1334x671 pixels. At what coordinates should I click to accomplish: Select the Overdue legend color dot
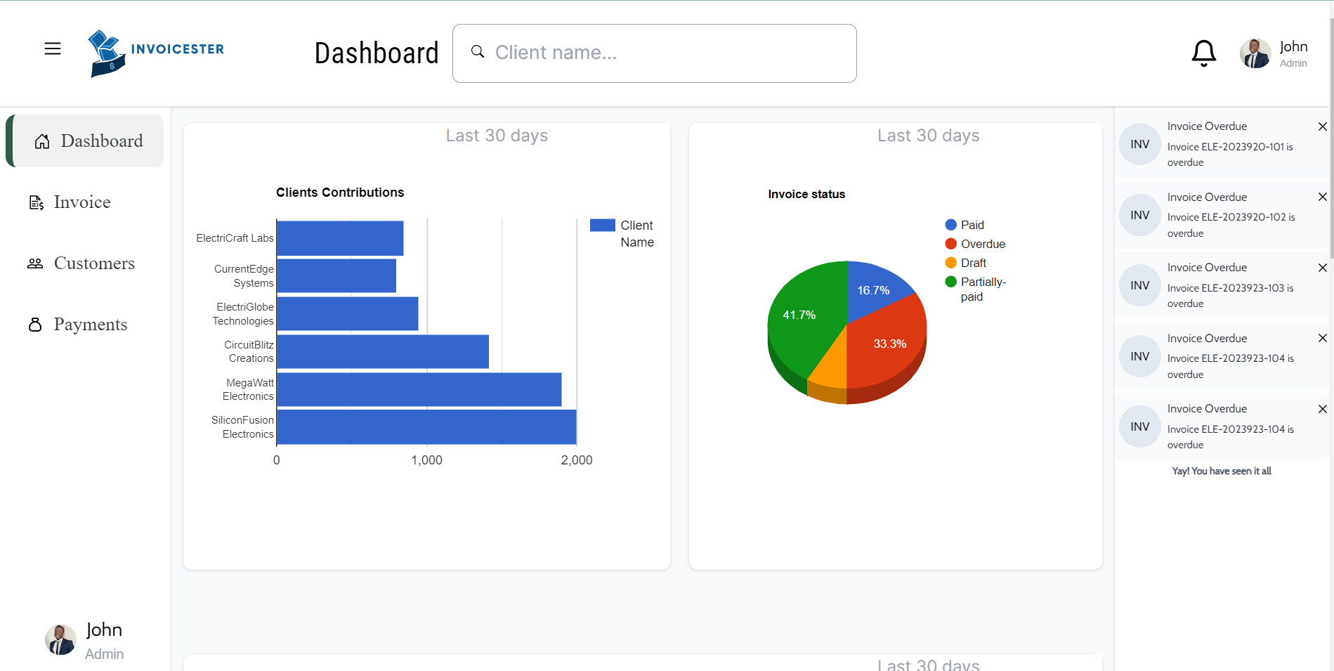click(x=951, y=244)
